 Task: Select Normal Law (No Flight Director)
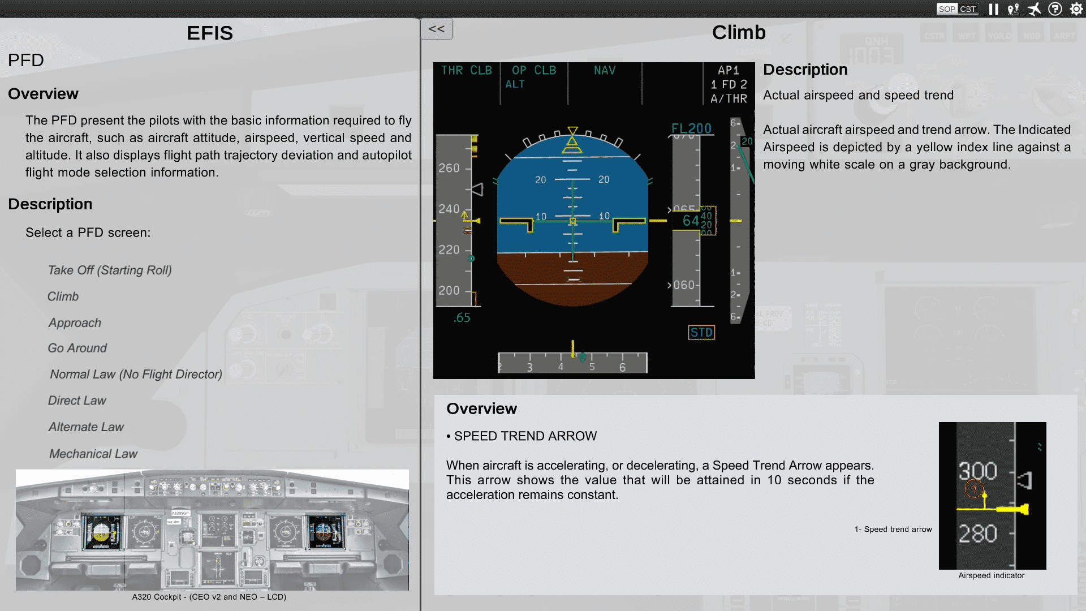pyautogui.click(x=136, y=375)
